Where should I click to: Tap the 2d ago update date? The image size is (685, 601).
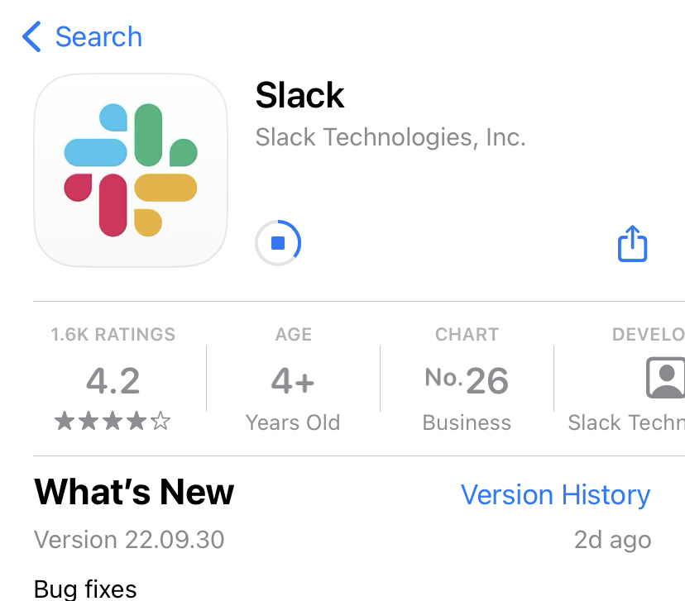pyautogui.click(x=612, y=540)
